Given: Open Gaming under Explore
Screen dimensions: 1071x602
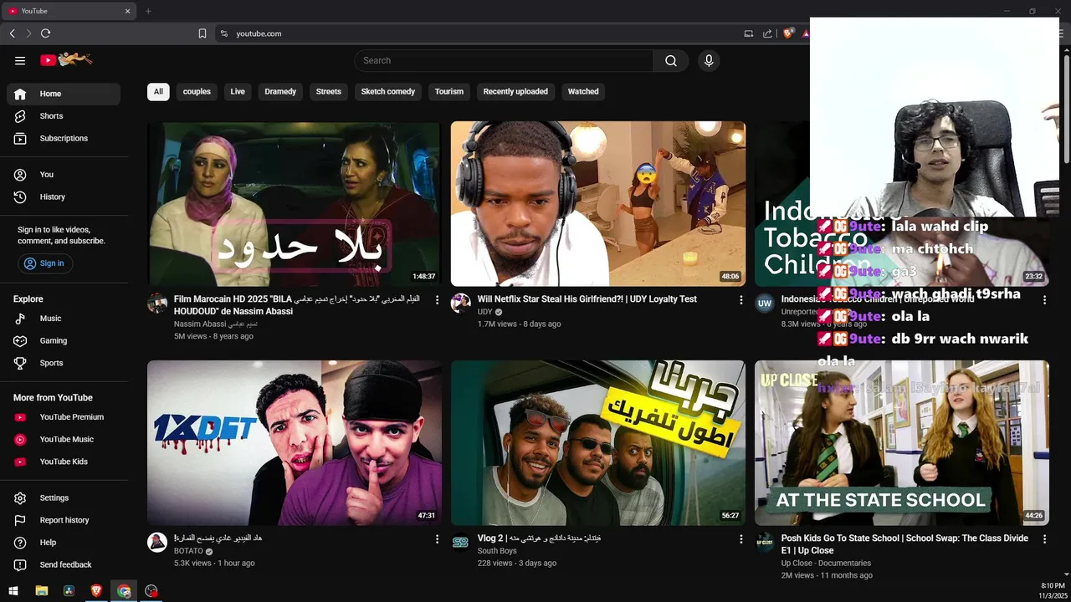Looking at the screenshot, I should point(64,340).
